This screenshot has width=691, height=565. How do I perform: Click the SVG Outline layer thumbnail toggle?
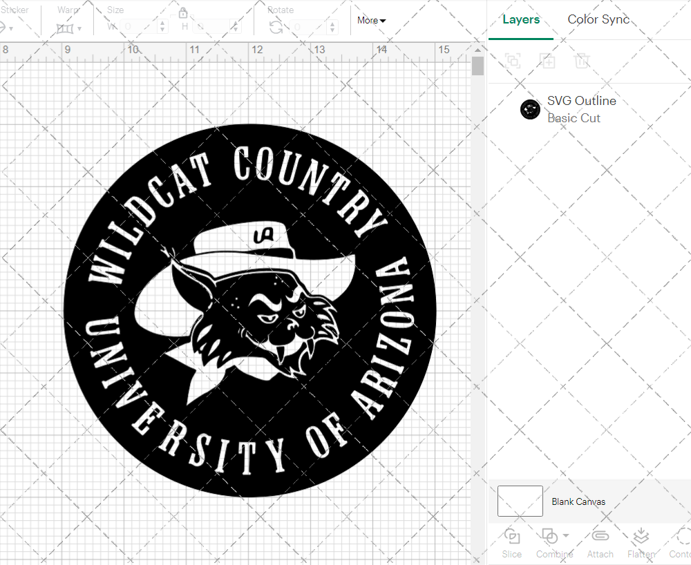tap(530, 109)
